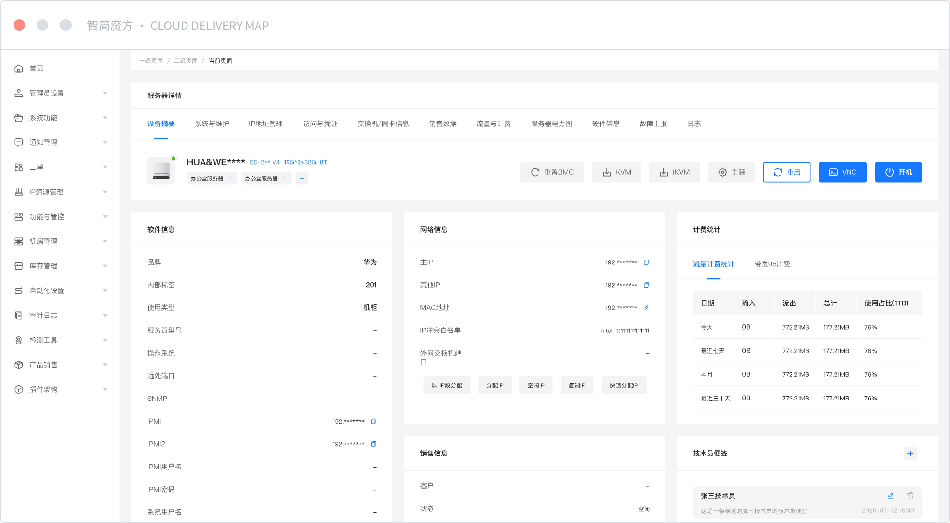The image size is (950, 523).
Task: Click the server device thumbnail
Action: coord(161,171)
